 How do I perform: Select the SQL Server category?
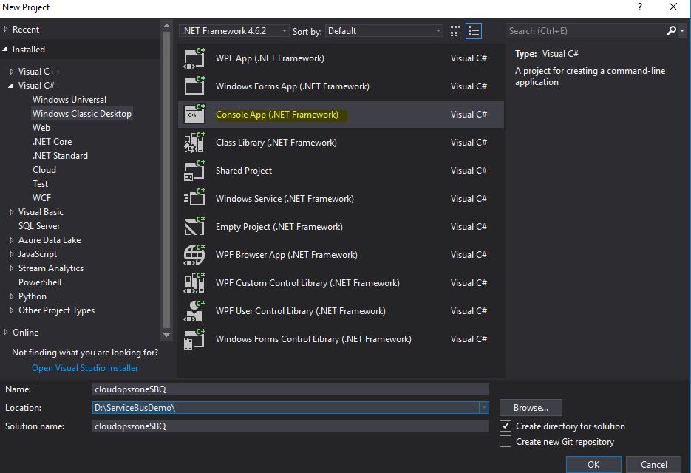pos(38,226)
